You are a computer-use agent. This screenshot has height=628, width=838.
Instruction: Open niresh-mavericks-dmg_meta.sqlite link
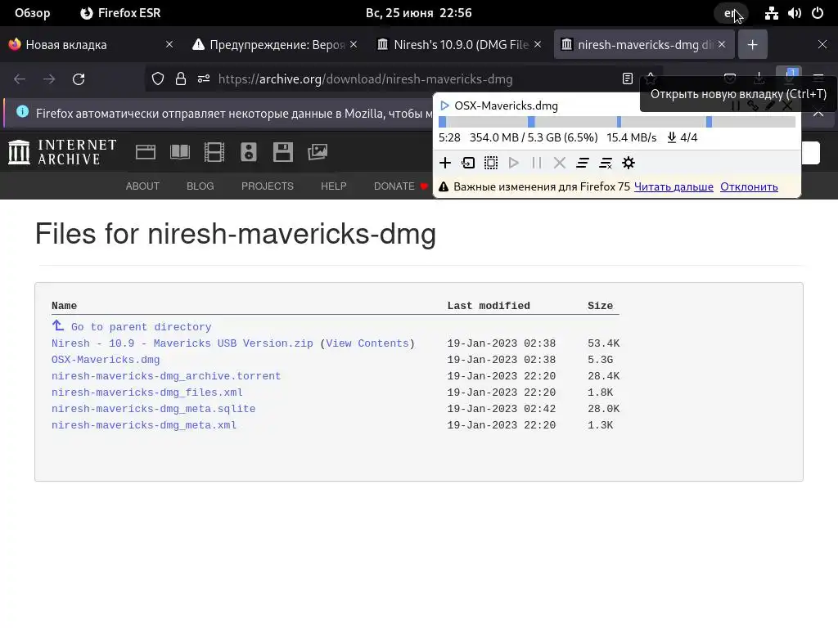[153, 409]
